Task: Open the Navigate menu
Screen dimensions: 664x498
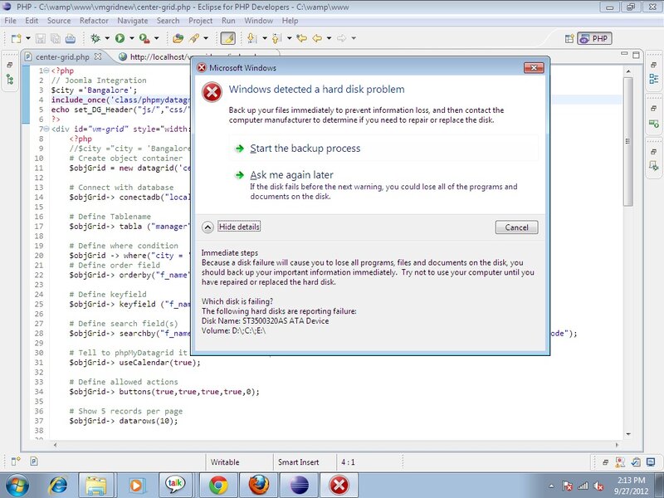Action: click(x=133, y=21)
